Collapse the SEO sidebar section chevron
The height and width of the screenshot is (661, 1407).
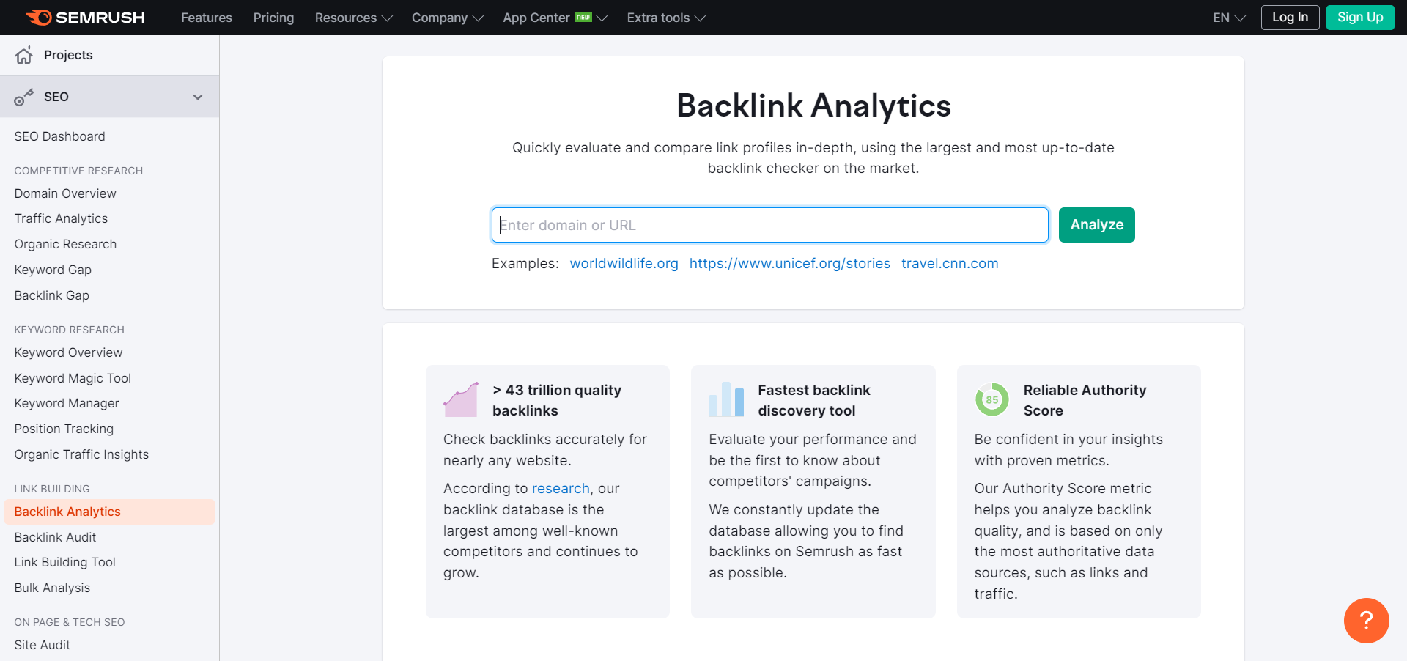point(198,97)
